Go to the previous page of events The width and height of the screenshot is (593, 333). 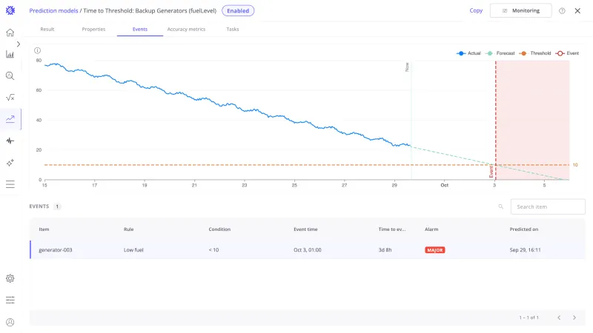coord(559,317)
